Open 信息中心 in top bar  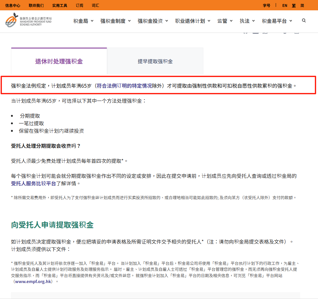tap(13, 5)
